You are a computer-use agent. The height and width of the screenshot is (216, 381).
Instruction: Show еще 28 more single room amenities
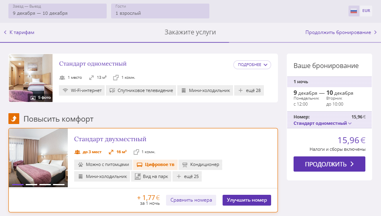pos(249,90)
